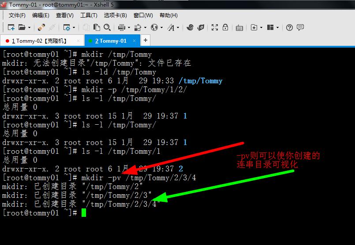Click the Copy icon in toolbar

click(x=86, y=27)
